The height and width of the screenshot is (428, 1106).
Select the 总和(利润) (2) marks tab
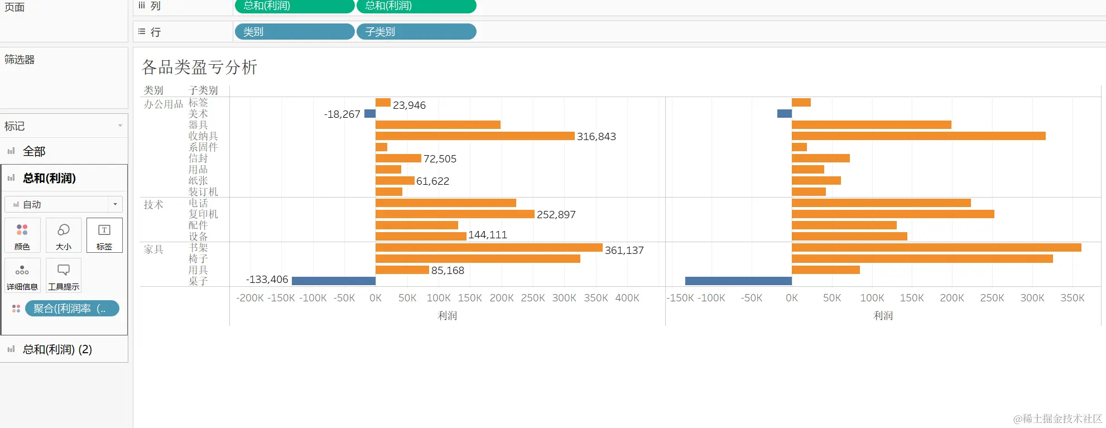tap(64, 349)
